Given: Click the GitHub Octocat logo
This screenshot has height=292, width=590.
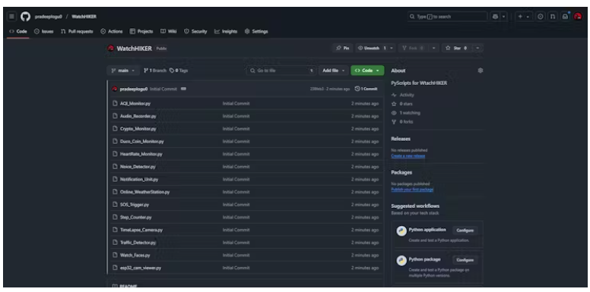Looking at the screenshot, I should coord(25,17).
